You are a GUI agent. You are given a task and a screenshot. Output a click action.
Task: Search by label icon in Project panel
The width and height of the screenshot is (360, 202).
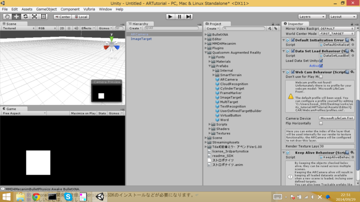(x=275, y=28)
